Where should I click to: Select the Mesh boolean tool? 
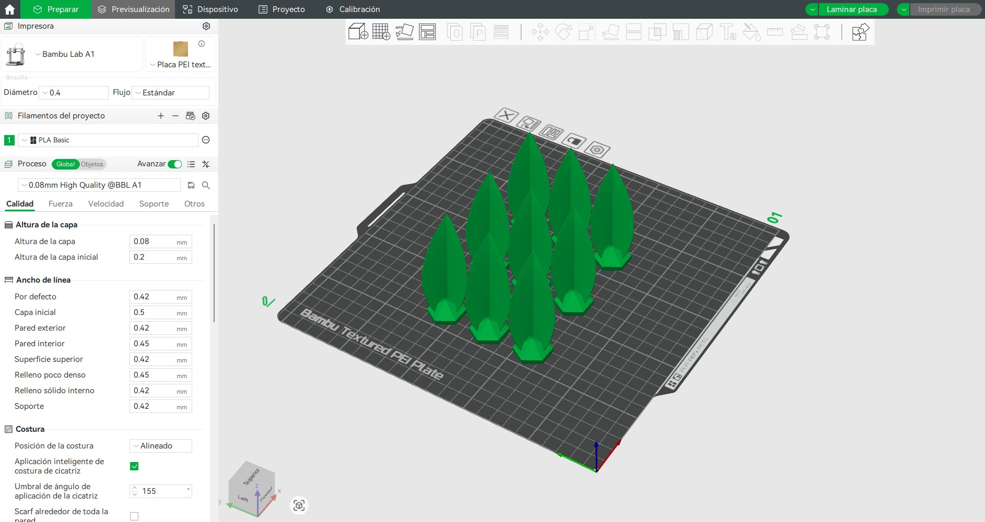(x=657, y=32)
